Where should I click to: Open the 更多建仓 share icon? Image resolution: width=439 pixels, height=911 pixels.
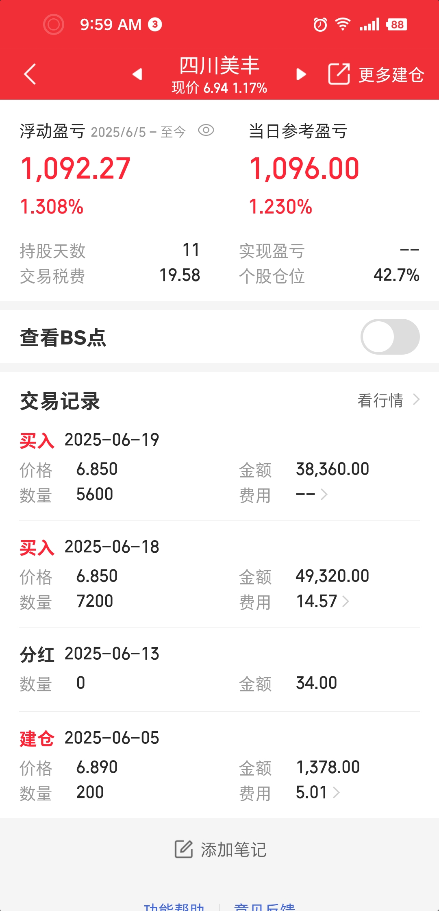pyautogui.click(x=339, y=74)
